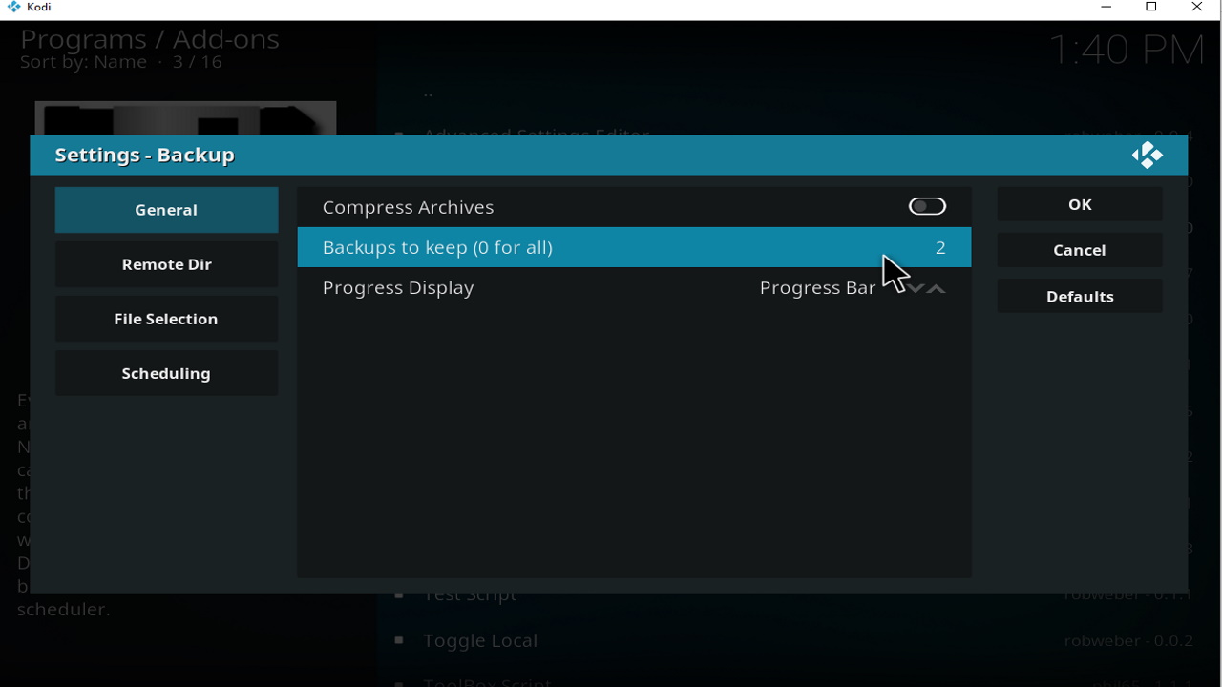Image resolution: width=1222 pixels, height=687 pixels.
Task: Select the Progress Bar value text
Action: pyautogui.click(x=817, y=288)
